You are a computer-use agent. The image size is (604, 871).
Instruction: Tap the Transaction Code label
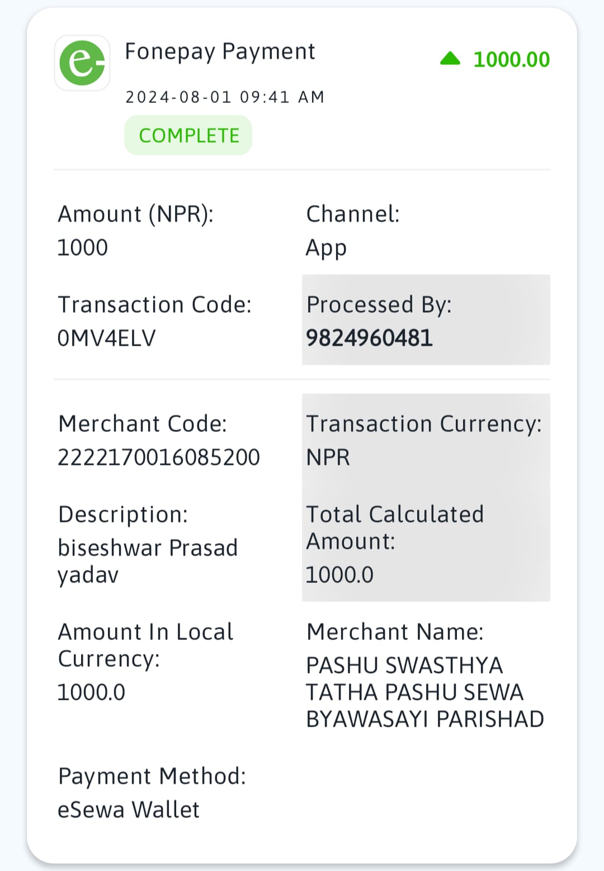[x=155, y=305]
